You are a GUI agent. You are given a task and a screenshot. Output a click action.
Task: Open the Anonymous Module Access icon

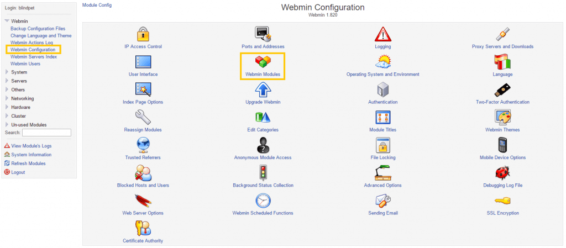pos(263,145)
